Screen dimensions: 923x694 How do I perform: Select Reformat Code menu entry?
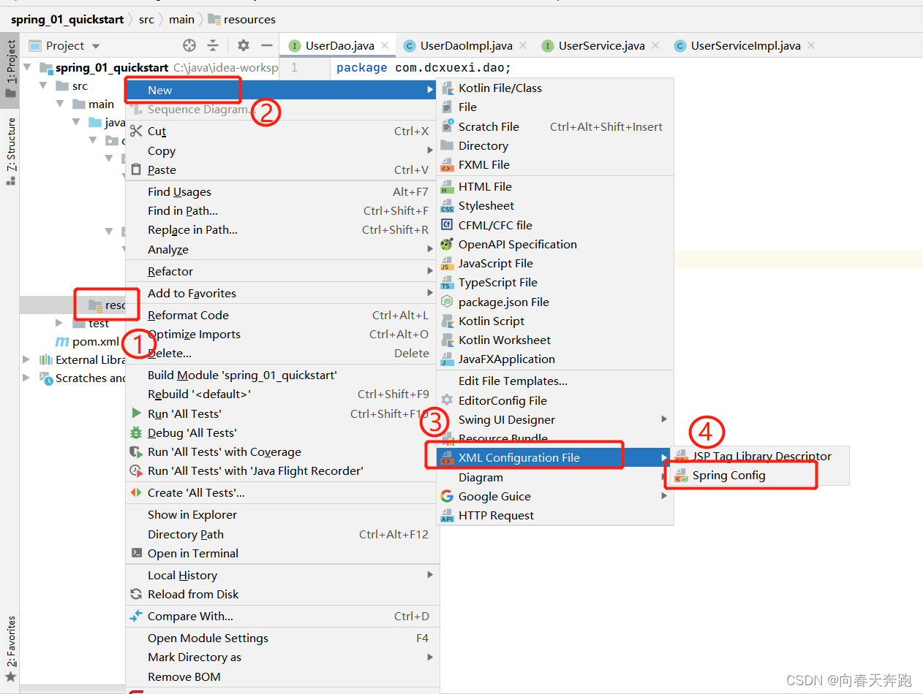tap(282, 315)
